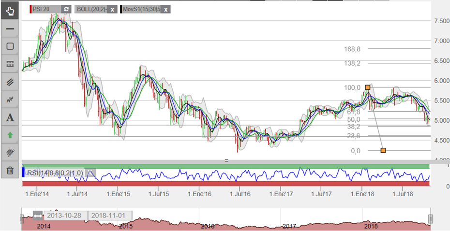Open BOLL(20|2| indicator settings label
The height and width of the screenshot is (231, 450).
click(92, 9)
